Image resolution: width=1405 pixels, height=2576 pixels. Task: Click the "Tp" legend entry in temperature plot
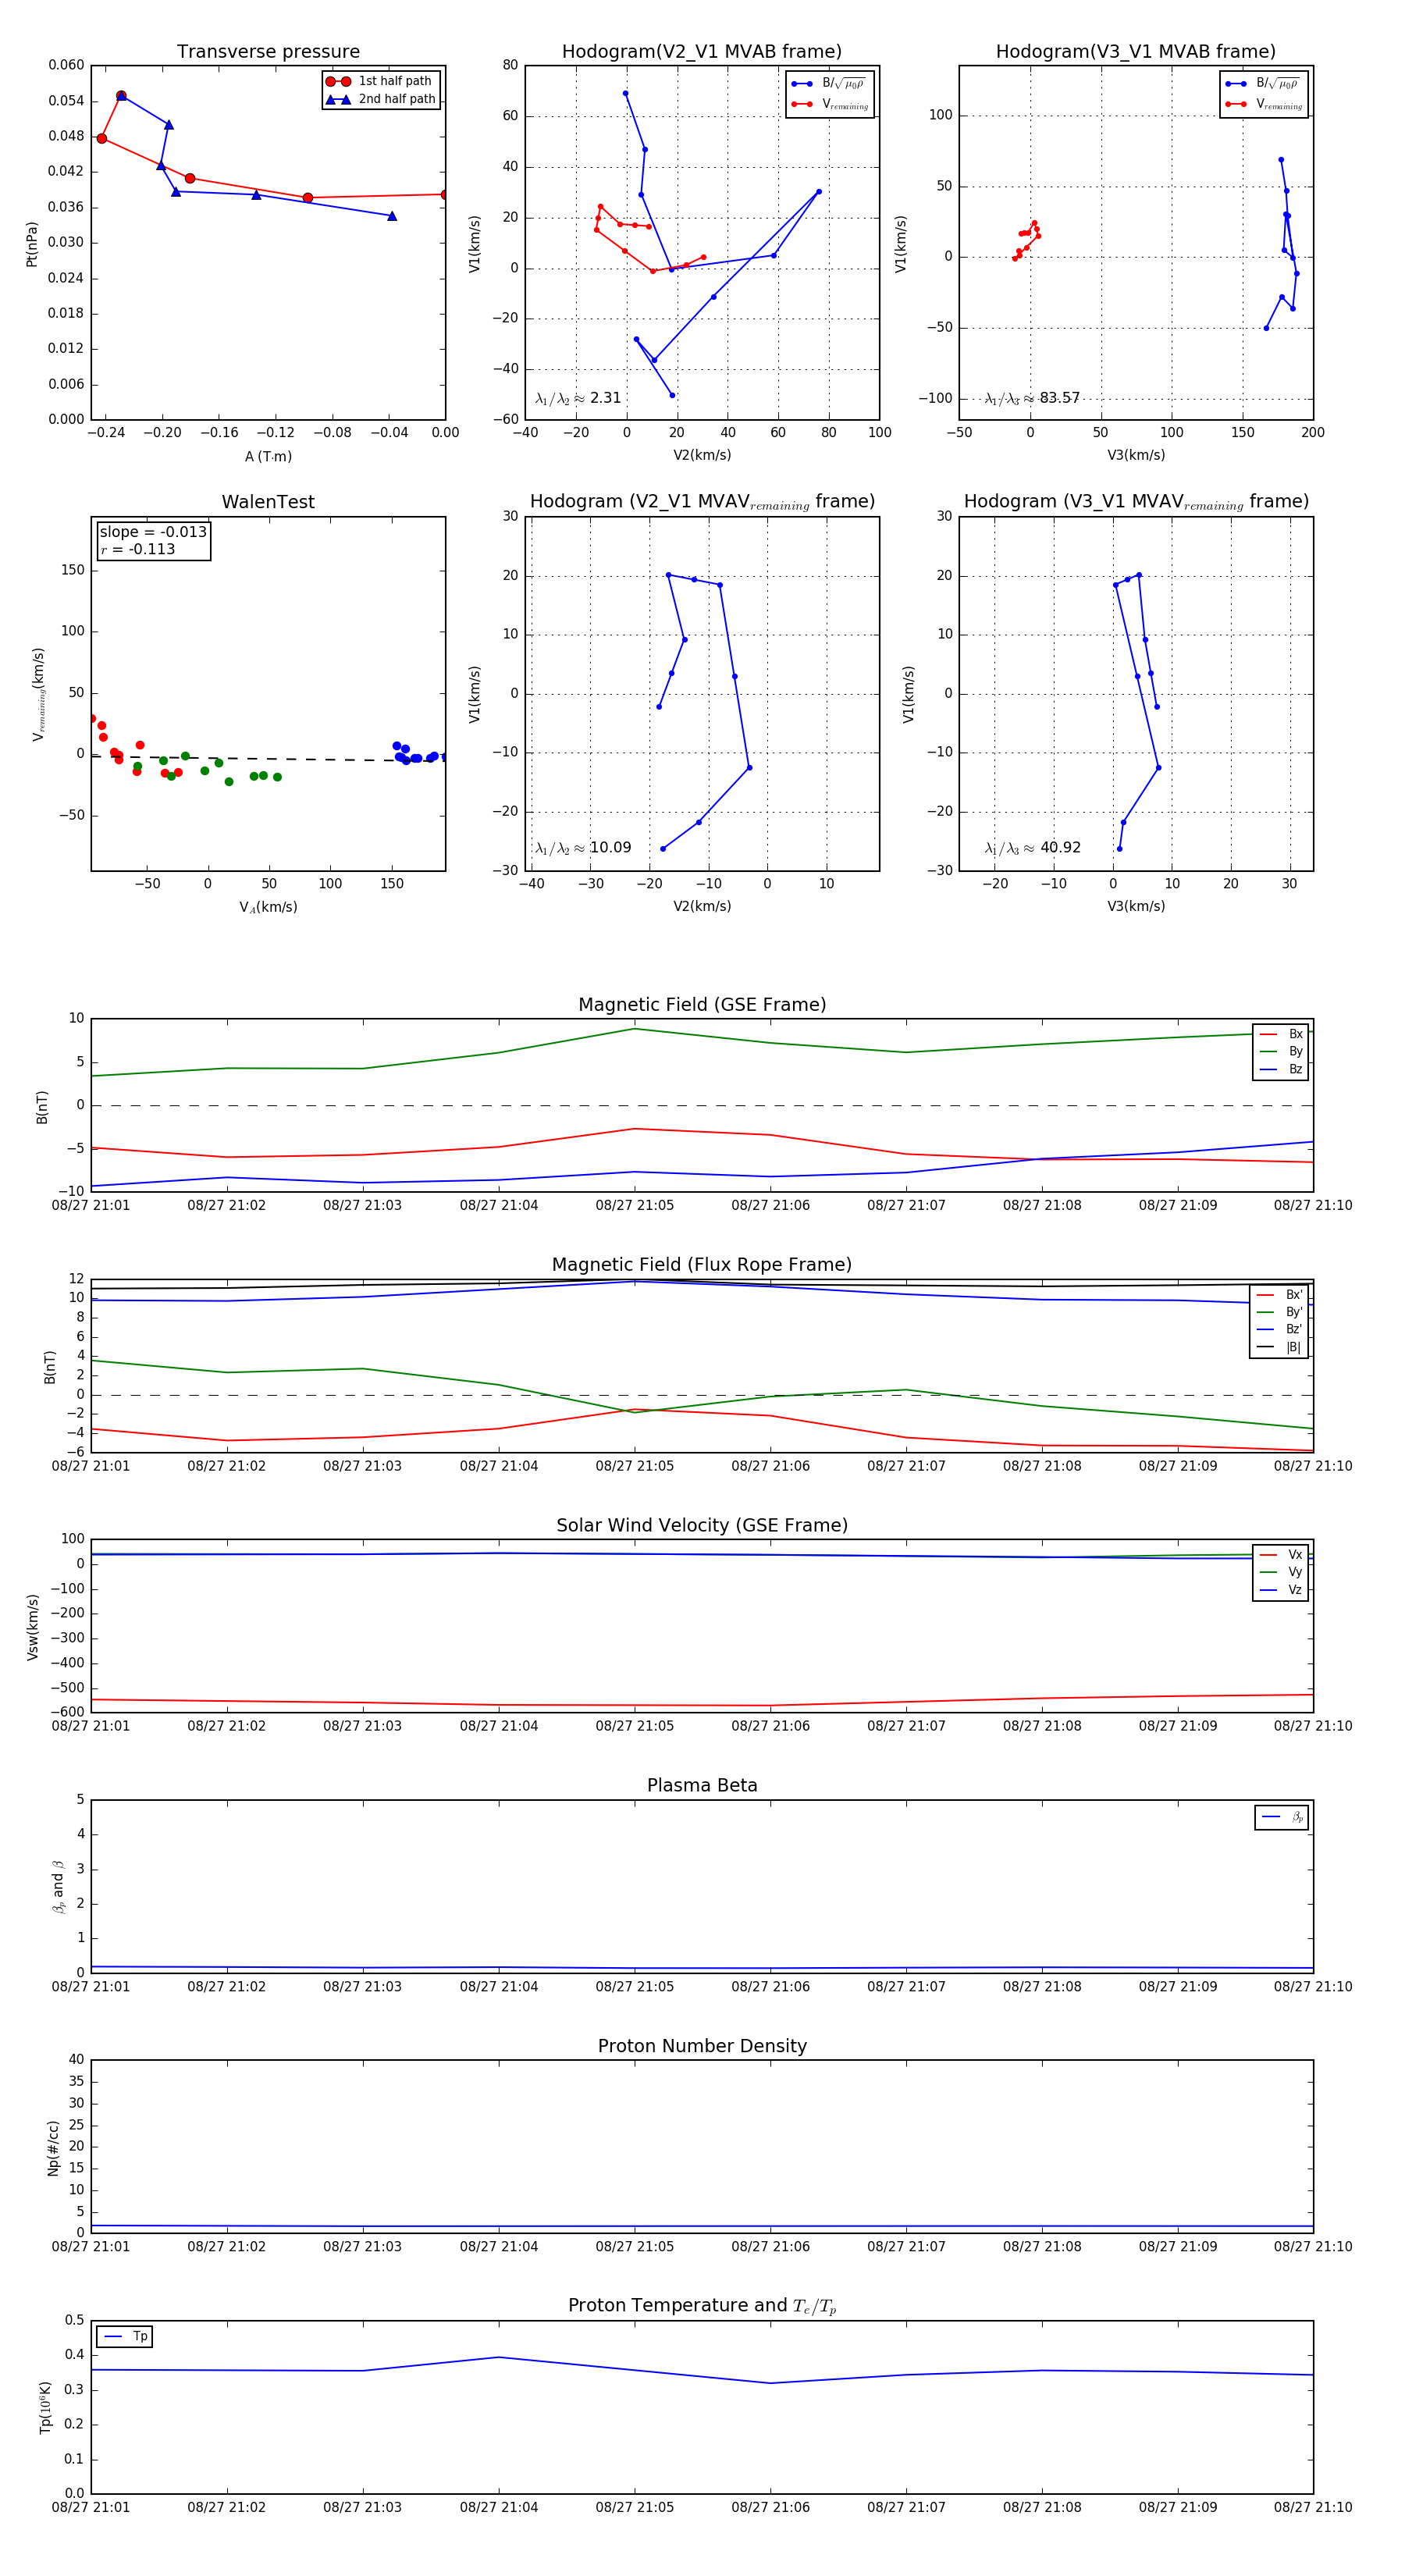[126, 2337]
